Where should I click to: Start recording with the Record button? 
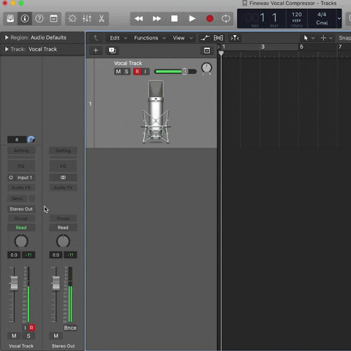tap(210, 18)
